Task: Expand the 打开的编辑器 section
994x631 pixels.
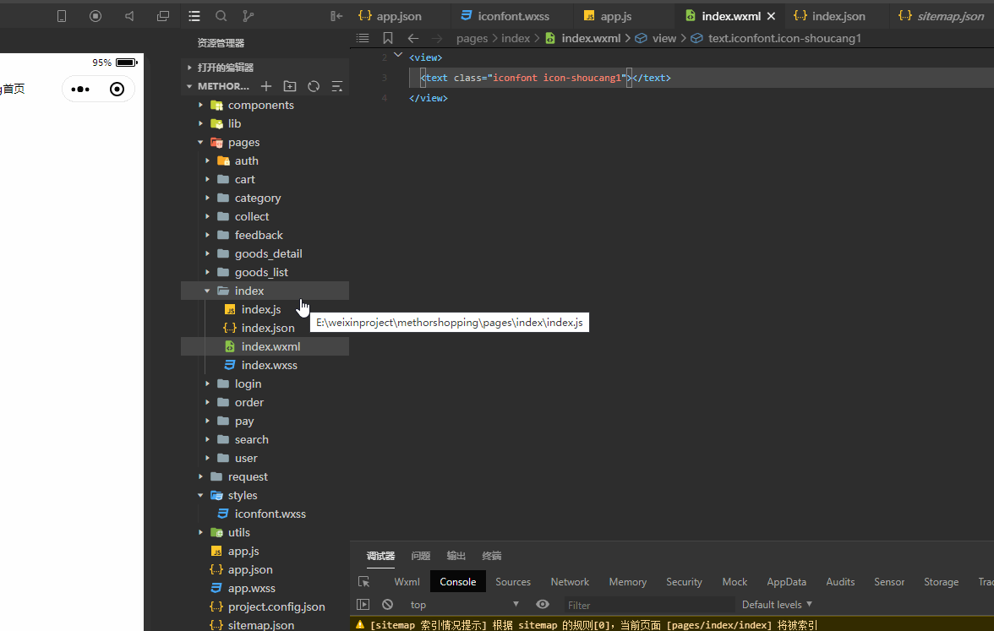Action: (x=225, y=68)
